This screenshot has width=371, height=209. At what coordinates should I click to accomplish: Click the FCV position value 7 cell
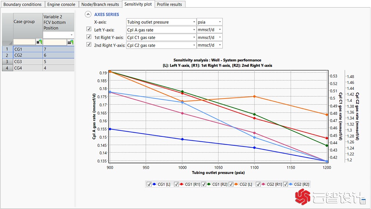tap(59, 49)
